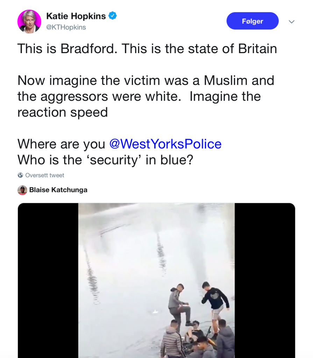The height and width of the screenshot is (358, 313).
Task: Click the blue verified badge
Action: tap(112, 16)
